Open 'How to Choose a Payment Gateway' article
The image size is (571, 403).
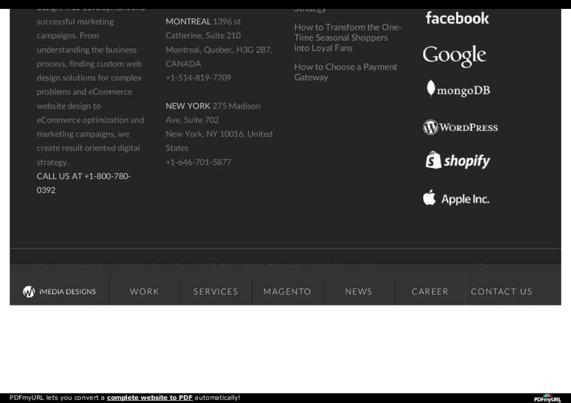[346, 72]
